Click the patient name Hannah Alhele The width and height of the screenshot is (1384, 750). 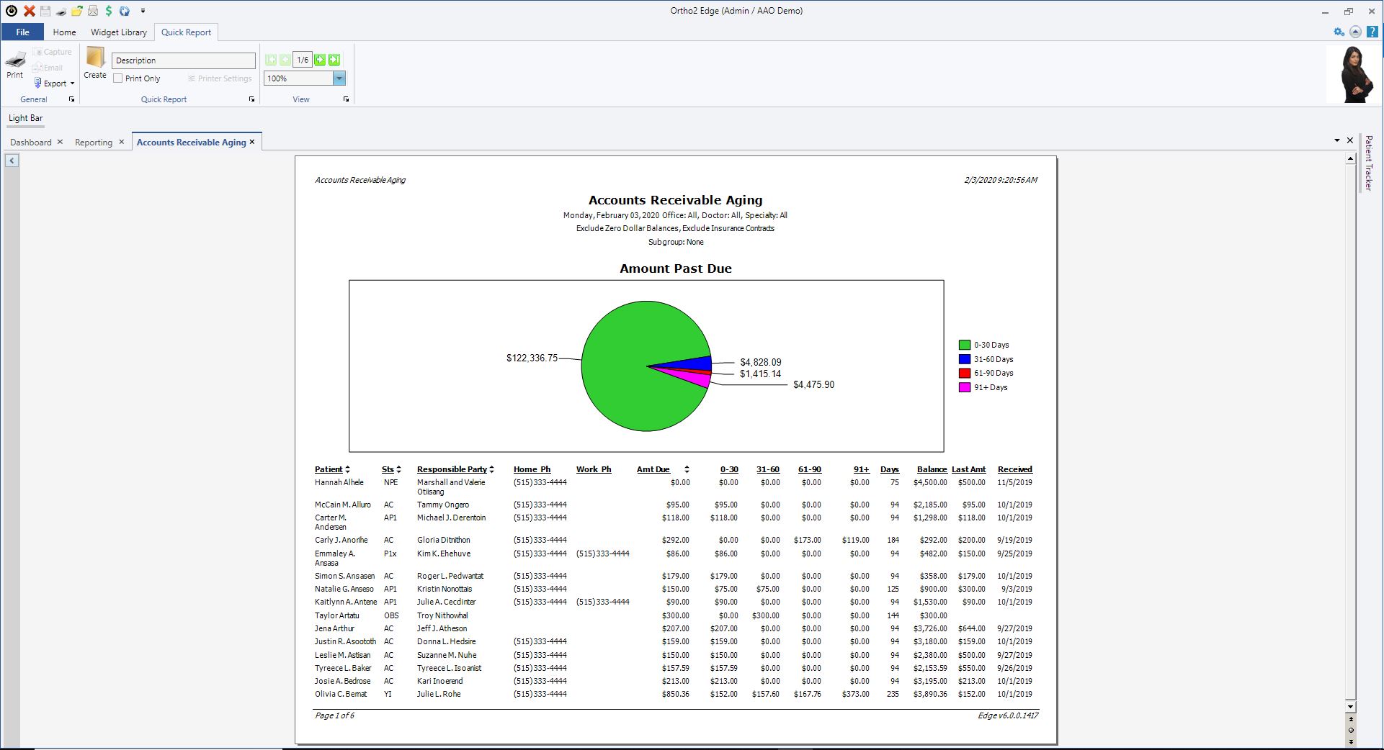339,482
